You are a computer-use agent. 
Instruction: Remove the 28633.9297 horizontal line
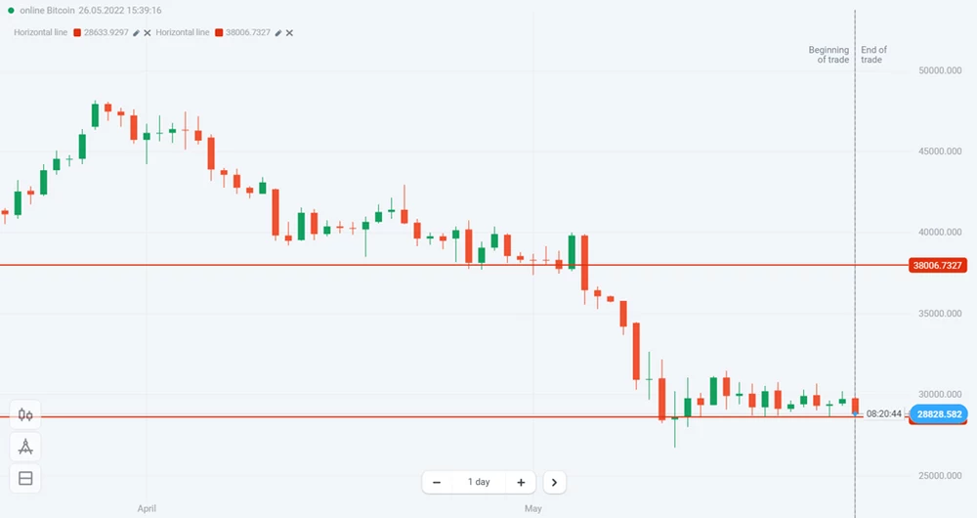pos(148,32)
